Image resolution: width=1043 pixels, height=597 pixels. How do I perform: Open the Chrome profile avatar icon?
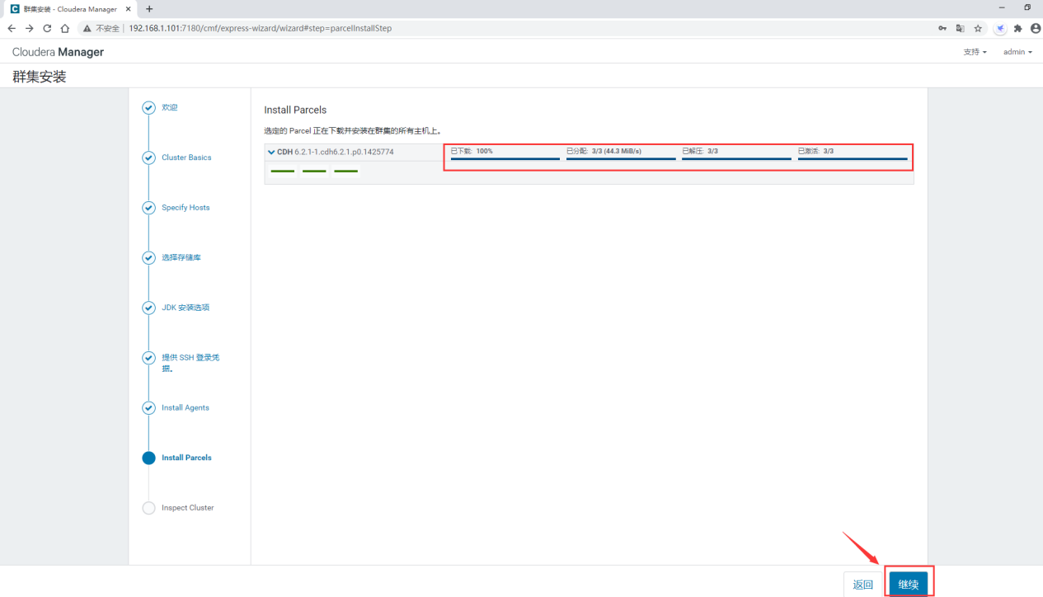point(1036,28)
